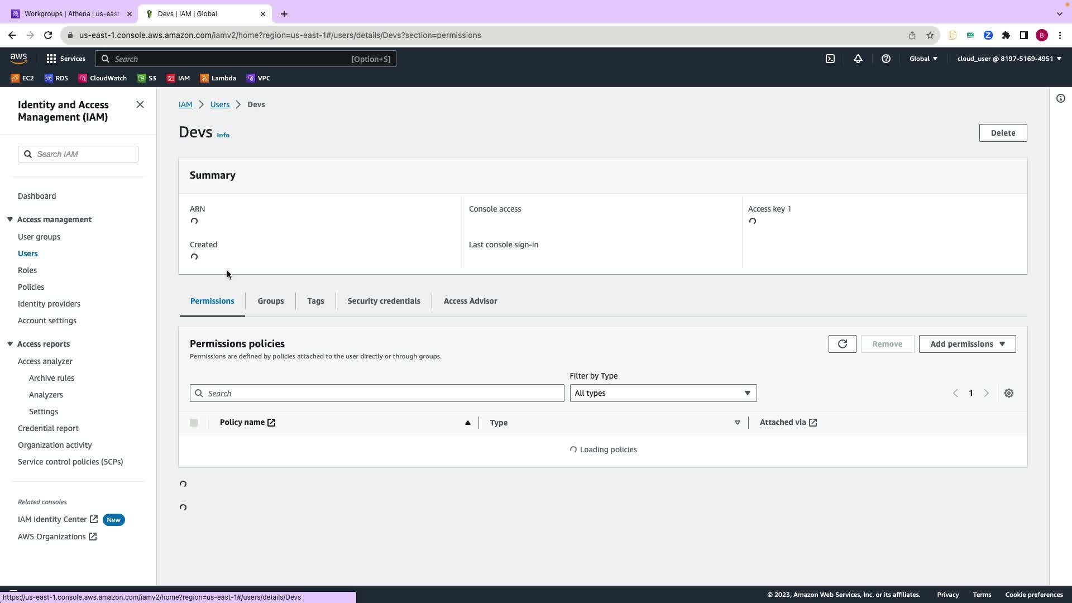
Task: Open the Filter by Type dropdown
Action: coord(663,393)
